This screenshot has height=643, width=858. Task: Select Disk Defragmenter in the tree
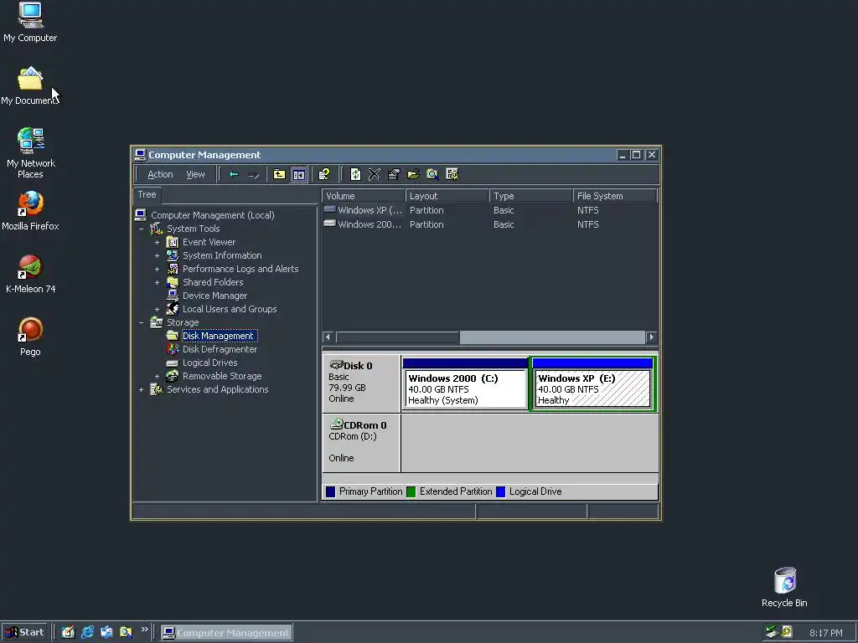tap(220, 349)
